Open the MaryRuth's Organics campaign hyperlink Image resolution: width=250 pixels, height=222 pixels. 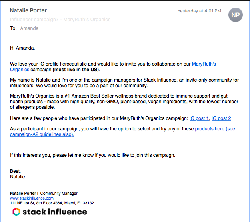(204, 64)
